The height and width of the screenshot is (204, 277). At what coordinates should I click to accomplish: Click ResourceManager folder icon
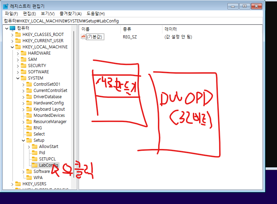(x=29, y=121)
